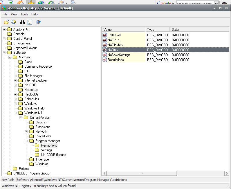Select the PrinterPorts tree item

click(x=43, y=136)
